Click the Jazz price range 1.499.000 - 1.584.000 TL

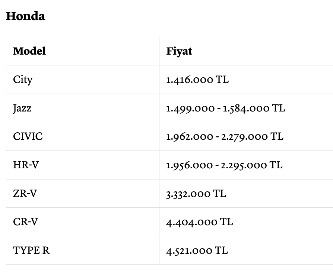[225, 108]
